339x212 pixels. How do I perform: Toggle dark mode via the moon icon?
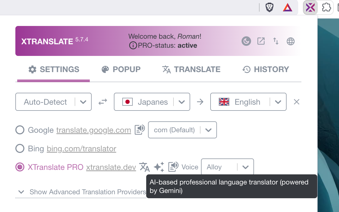click(x=246, y=41)
